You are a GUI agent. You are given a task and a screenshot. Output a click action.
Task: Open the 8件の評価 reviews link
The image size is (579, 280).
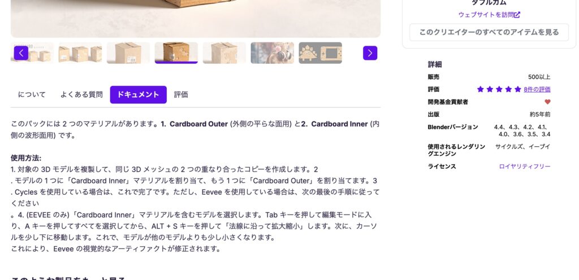[537, 89]
